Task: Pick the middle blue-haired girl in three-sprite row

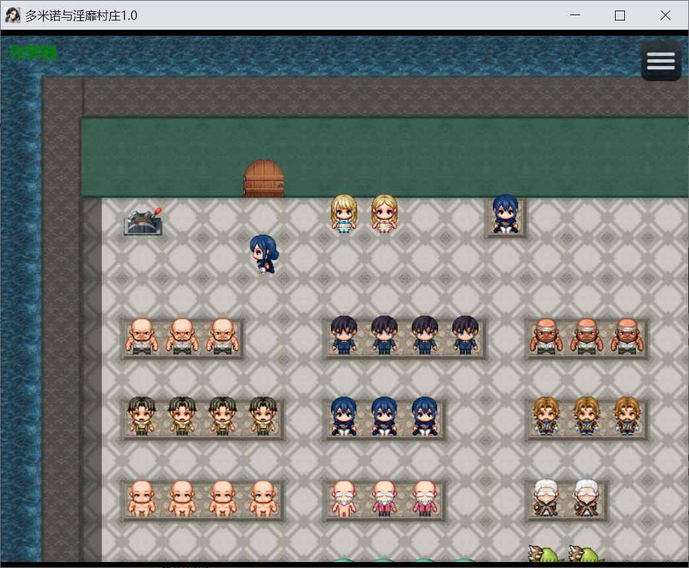Action: [x=384, y=416]
